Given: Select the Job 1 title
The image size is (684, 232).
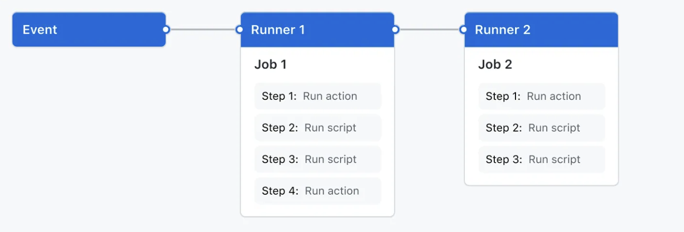Looking at the screenshot, I should 270,65.
